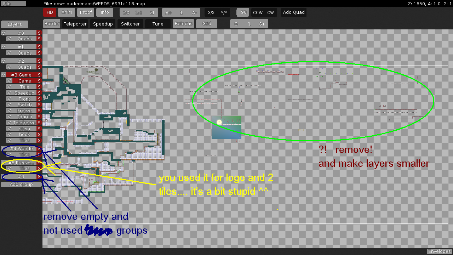Open the rotation angle 90 value
Image resolution: width=453 pixels, height=255 pixels.
(x=243, y=12)
